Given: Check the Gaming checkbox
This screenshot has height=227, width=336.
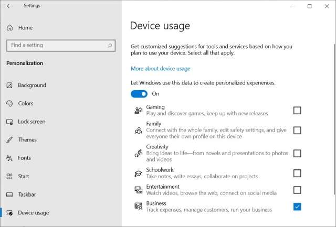Looking at the screenshot, I should coord(297,110).
